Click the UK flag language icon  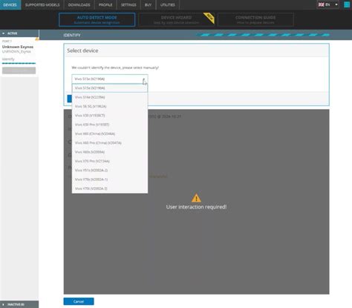click(321, 4)
